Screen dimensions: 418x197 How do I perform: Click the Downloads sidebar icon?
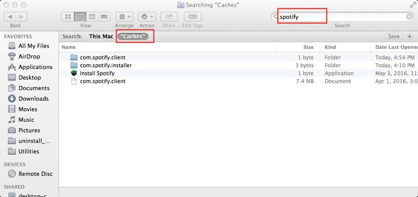(12, 98)
